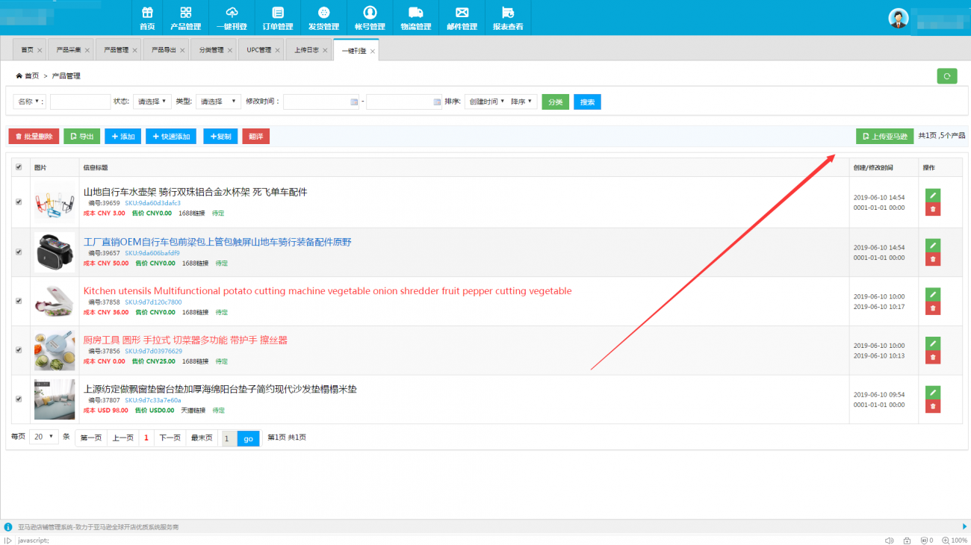Toggle the select-all checkbox in the table header
Image resolution: width=971 pixels, height=545 pixels.
click(x=19, y=167)
